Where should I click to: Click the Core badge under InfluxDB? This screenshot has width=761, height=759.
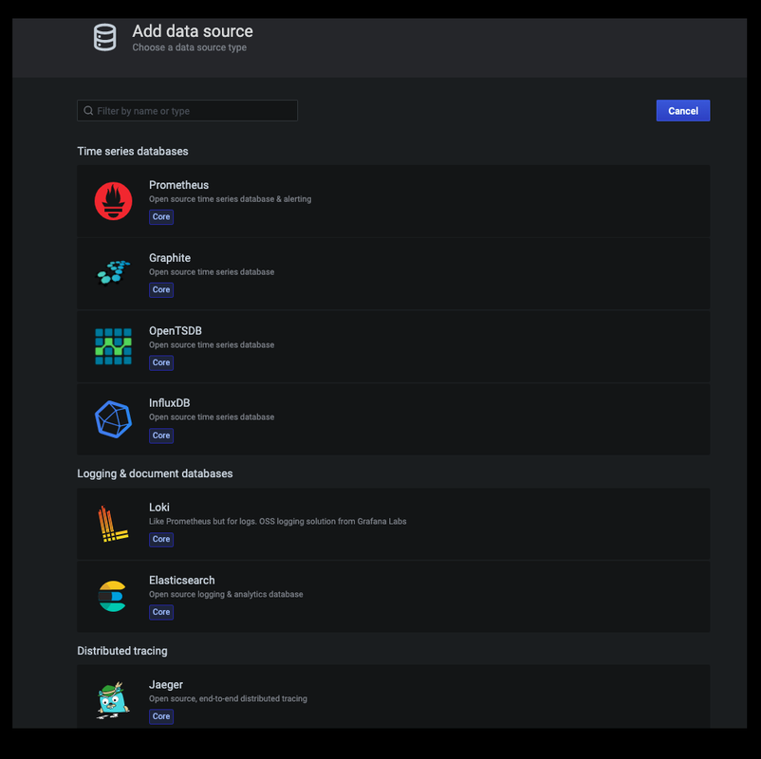[x=161, y=435]
